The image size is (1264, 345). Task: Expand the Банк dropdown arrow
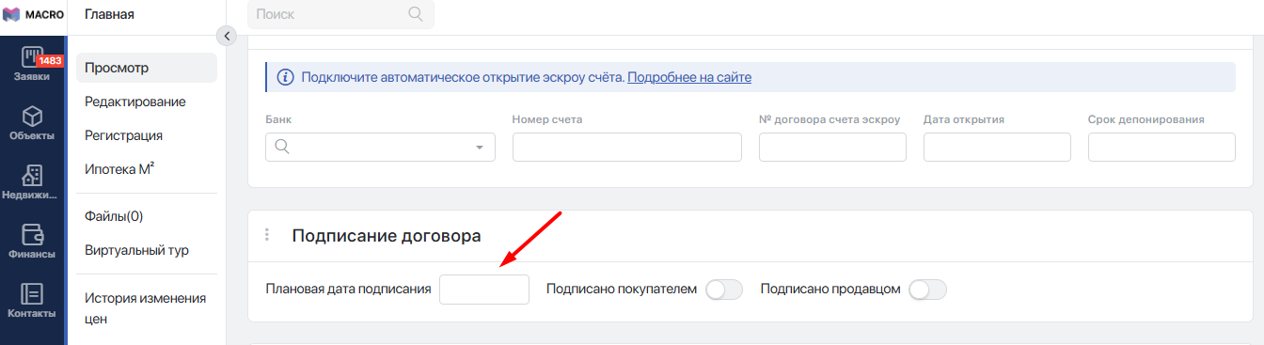(x=480, y=148)
